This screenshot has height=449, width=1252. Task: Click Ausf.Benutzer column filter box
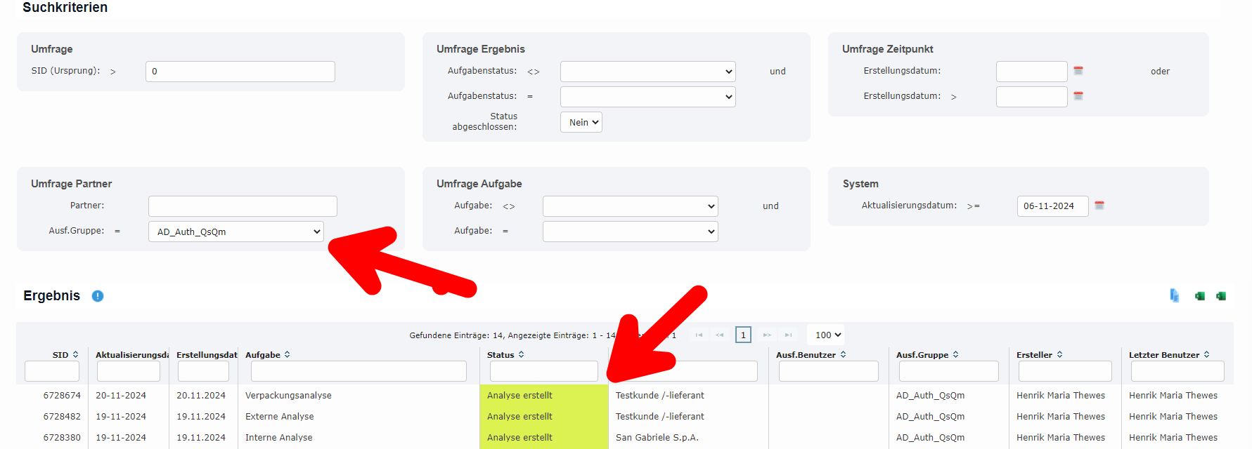tap(828, 371)
